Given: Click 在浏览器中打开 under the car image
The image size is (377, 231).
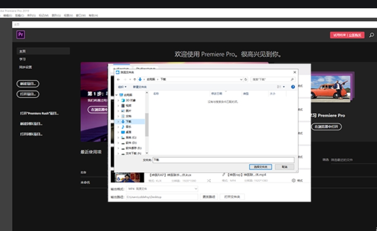Looking at the screenshot, I should [x=326, y=126].
